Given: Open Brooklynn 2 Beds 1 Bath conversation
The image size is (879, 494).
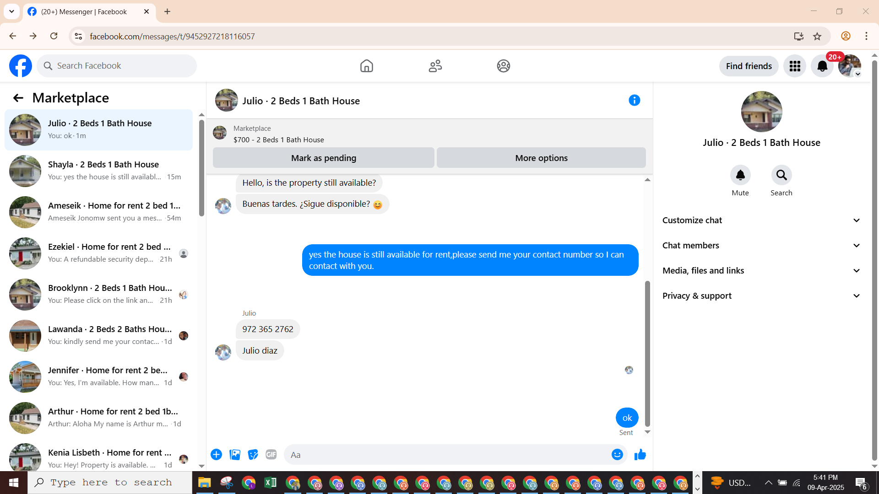Looking at the screenshot, I should point(98,295).
